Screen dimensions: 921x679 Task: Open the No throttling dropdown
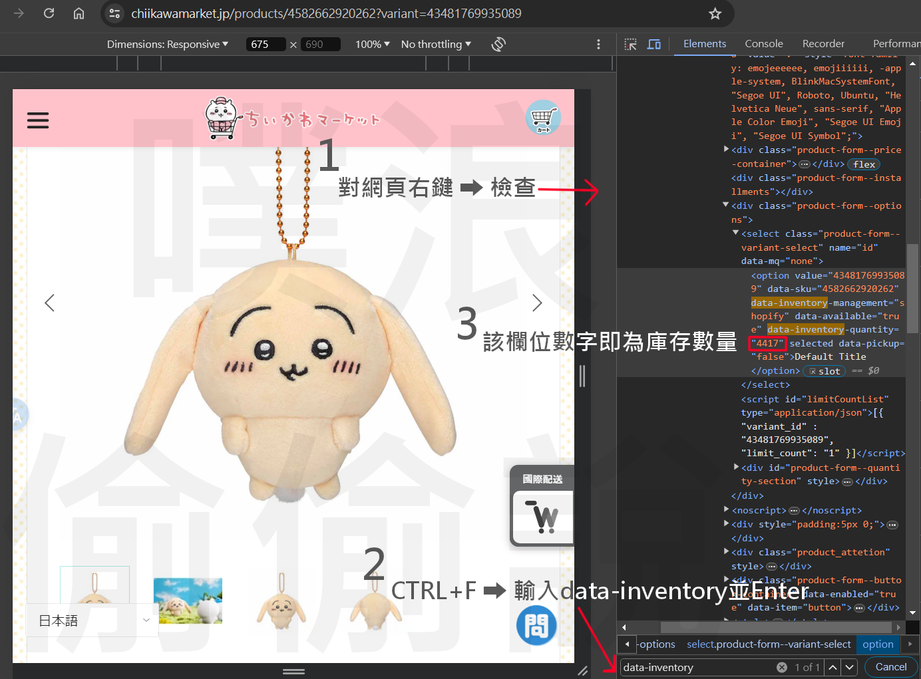(436, 44)
